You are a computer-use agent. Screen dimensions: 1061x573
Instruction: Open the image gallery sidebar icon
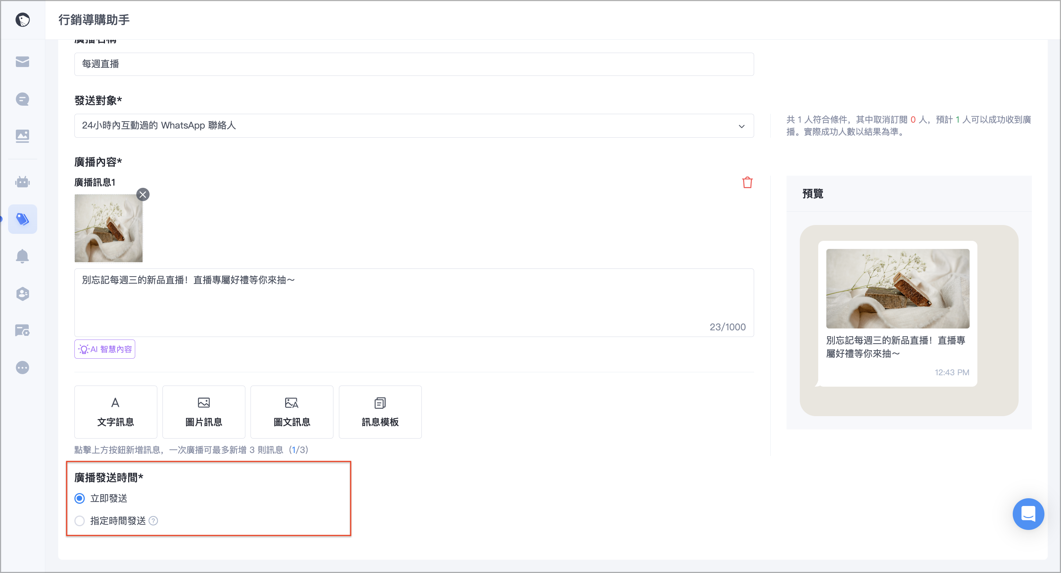coord(22,136)
